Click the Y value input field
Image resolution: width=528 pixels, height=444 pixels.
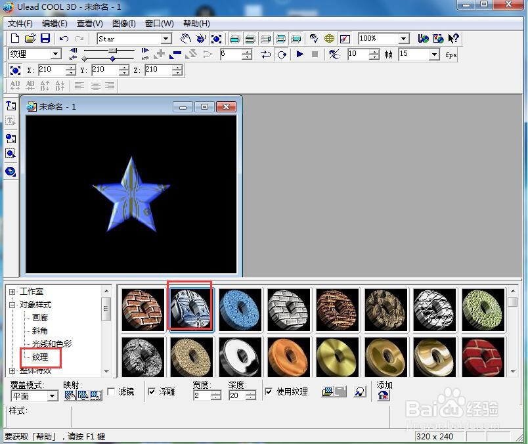tap(105, 70)
